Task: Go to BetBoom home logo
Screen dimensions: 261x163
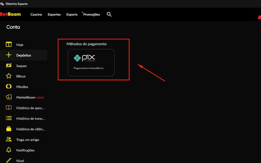Action: [10, 14]
